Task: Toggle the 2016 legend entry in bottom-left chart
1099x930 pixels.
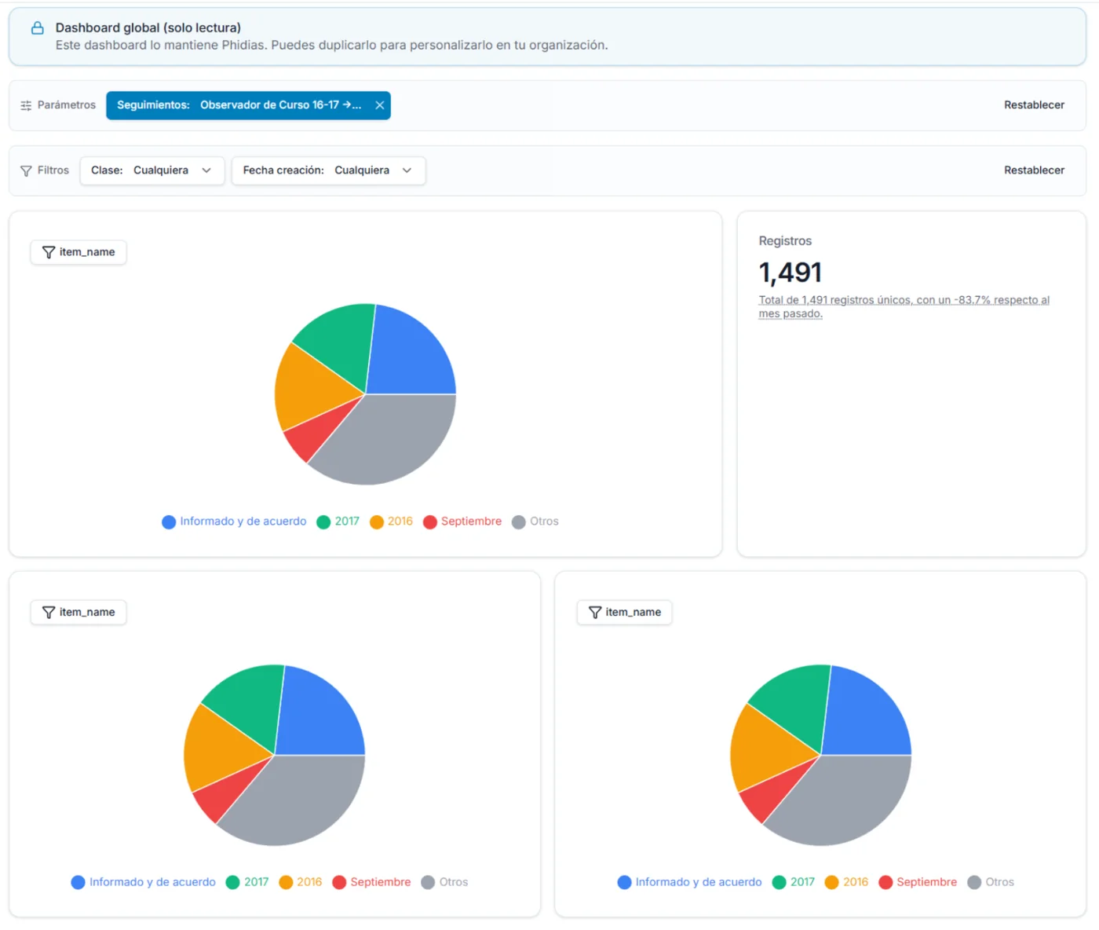Action: click(301, 882)
